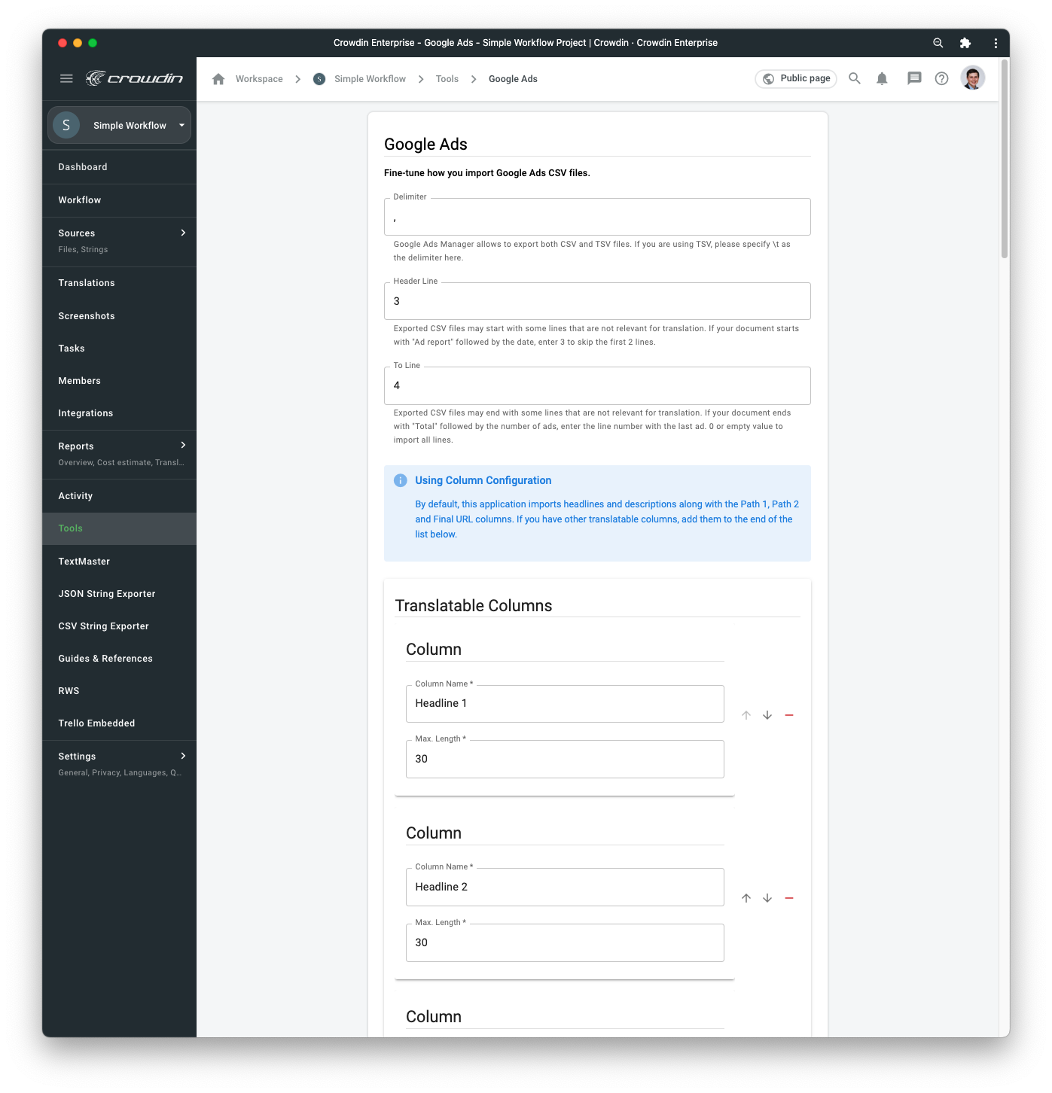Viewport: 1052px width, 1093px height.
Task: Move Headline 2 column up
Action: click(746, 898)
